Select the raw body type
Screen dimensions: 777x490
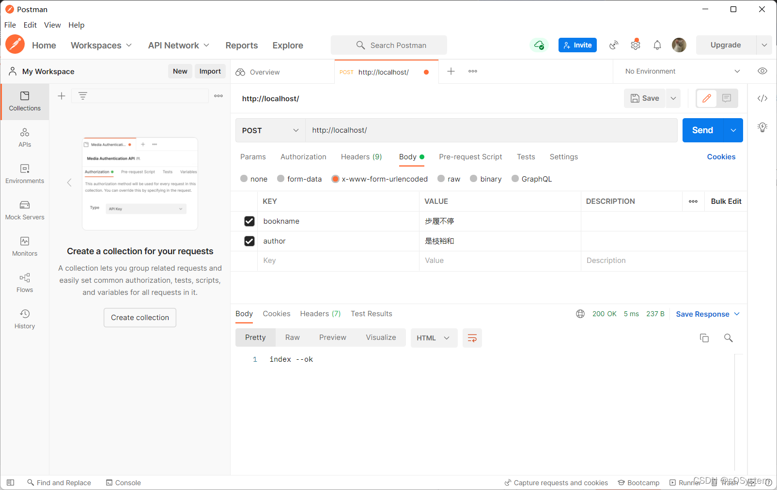coord(441,179)
